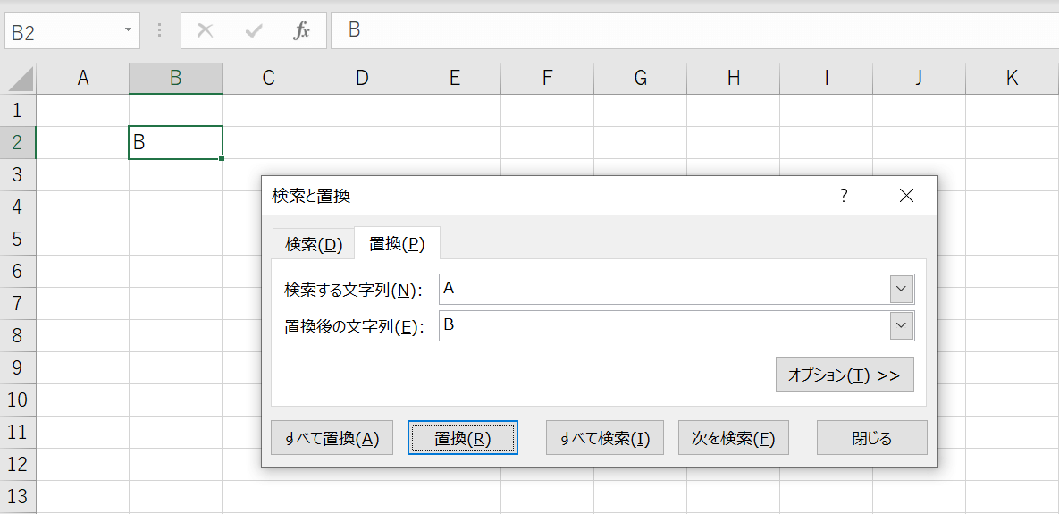Expand options with オプション(T) >> button
Image resolution: width=1059 pixels, height=514 pixels.
[844, 375]
